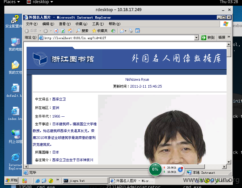This screenshot has height=188, width=242.
Task: Open the 帮助(H) Help menu
Action: point(114,24)
